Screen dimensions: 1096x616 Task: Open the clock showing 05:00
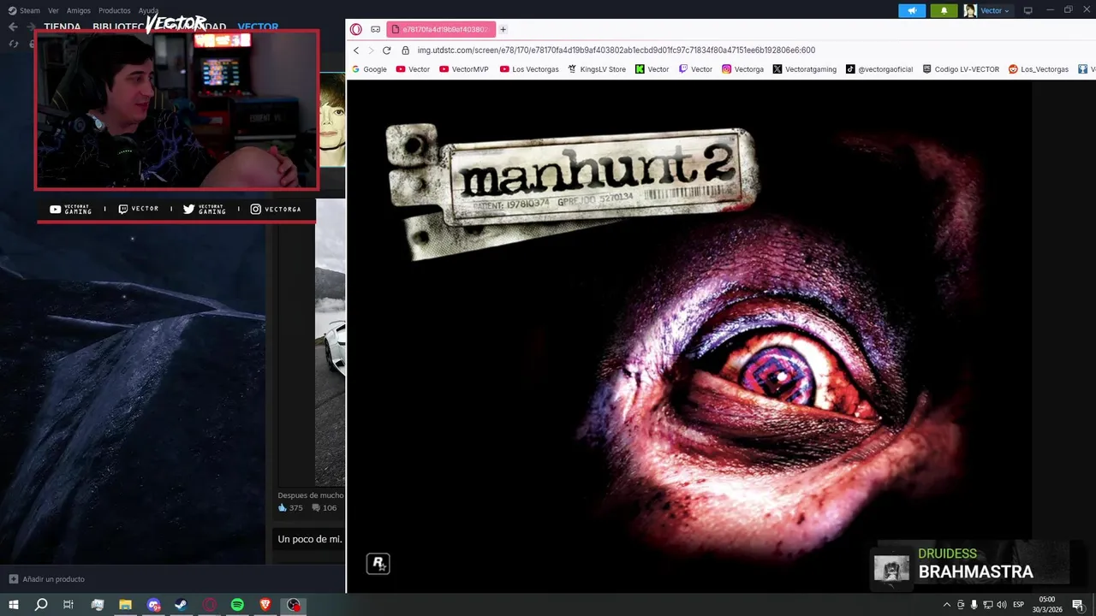[1046, 605]
